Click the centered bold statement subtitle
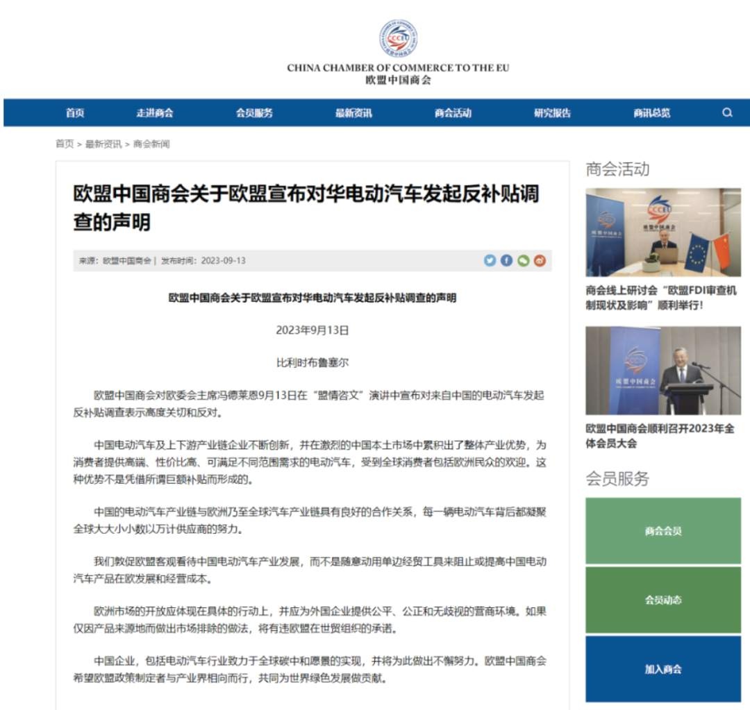 pos(312,298)
